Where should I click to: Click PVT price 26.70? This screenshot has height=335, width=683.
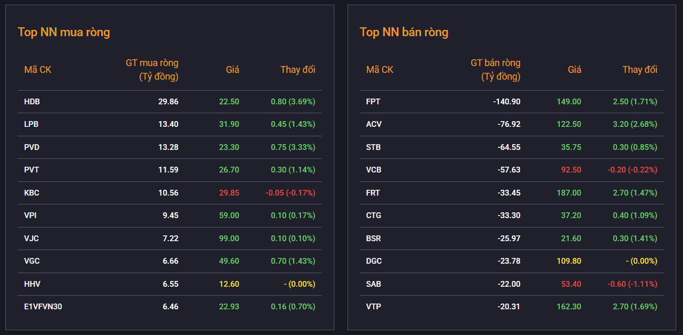point(229,170)
